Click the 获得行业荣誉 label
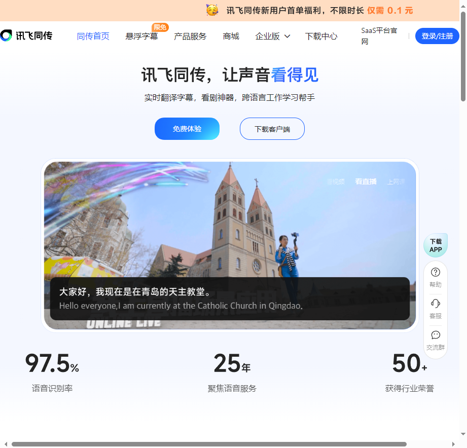 click(410, 388)
